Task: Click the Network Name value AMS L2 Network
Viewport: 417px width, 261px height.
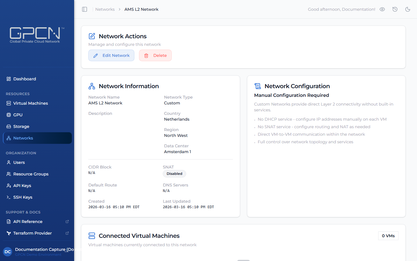Action: pyautogui.click(x=105, y=103)
